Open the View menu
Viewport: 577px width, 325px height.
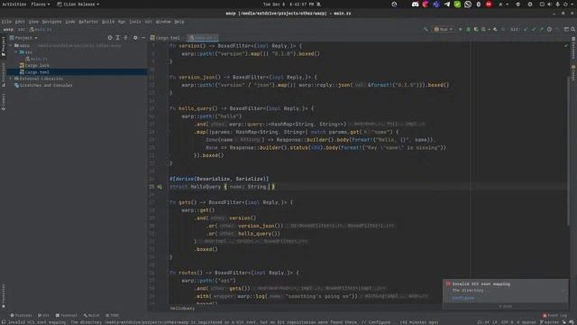tap(33, 22)
